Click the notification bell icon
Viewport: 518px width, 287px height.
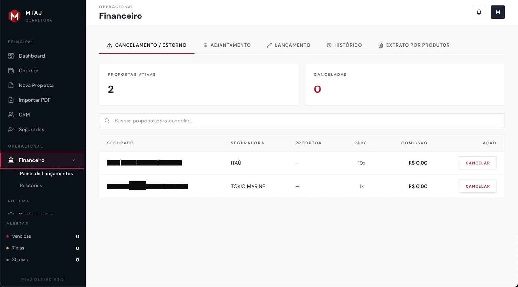click(x=479, y=12)
